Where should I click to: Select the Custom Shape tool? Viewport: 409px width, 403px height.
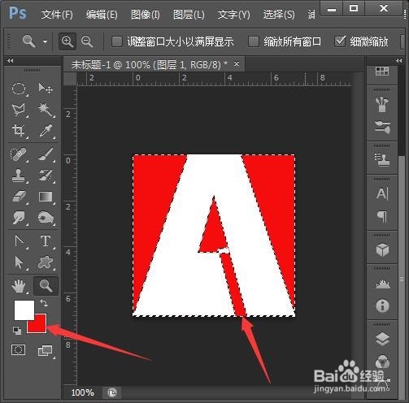(x=46, y=262)
